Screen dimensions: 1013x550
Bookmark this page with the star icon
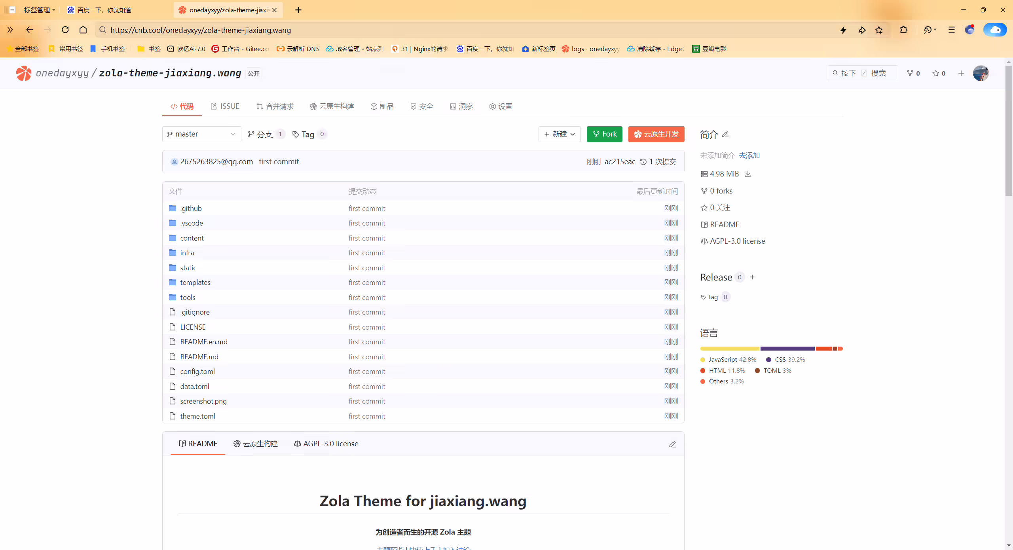(x=879, y=30)
